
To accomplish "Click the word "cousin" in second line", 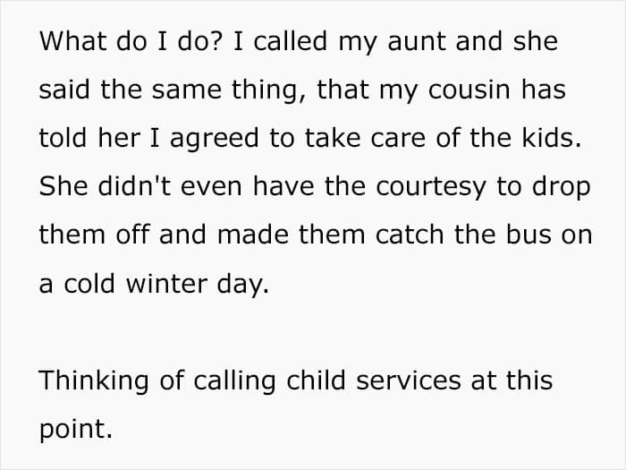I will 469,90.
